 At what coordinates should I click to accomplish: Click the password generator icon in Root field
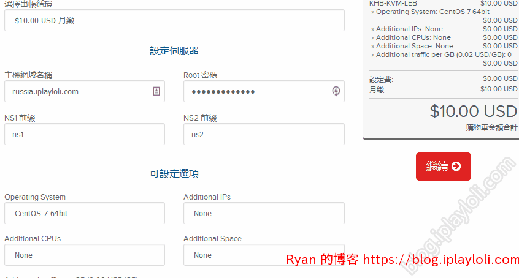pyautogui.click(x=336, y=91)
